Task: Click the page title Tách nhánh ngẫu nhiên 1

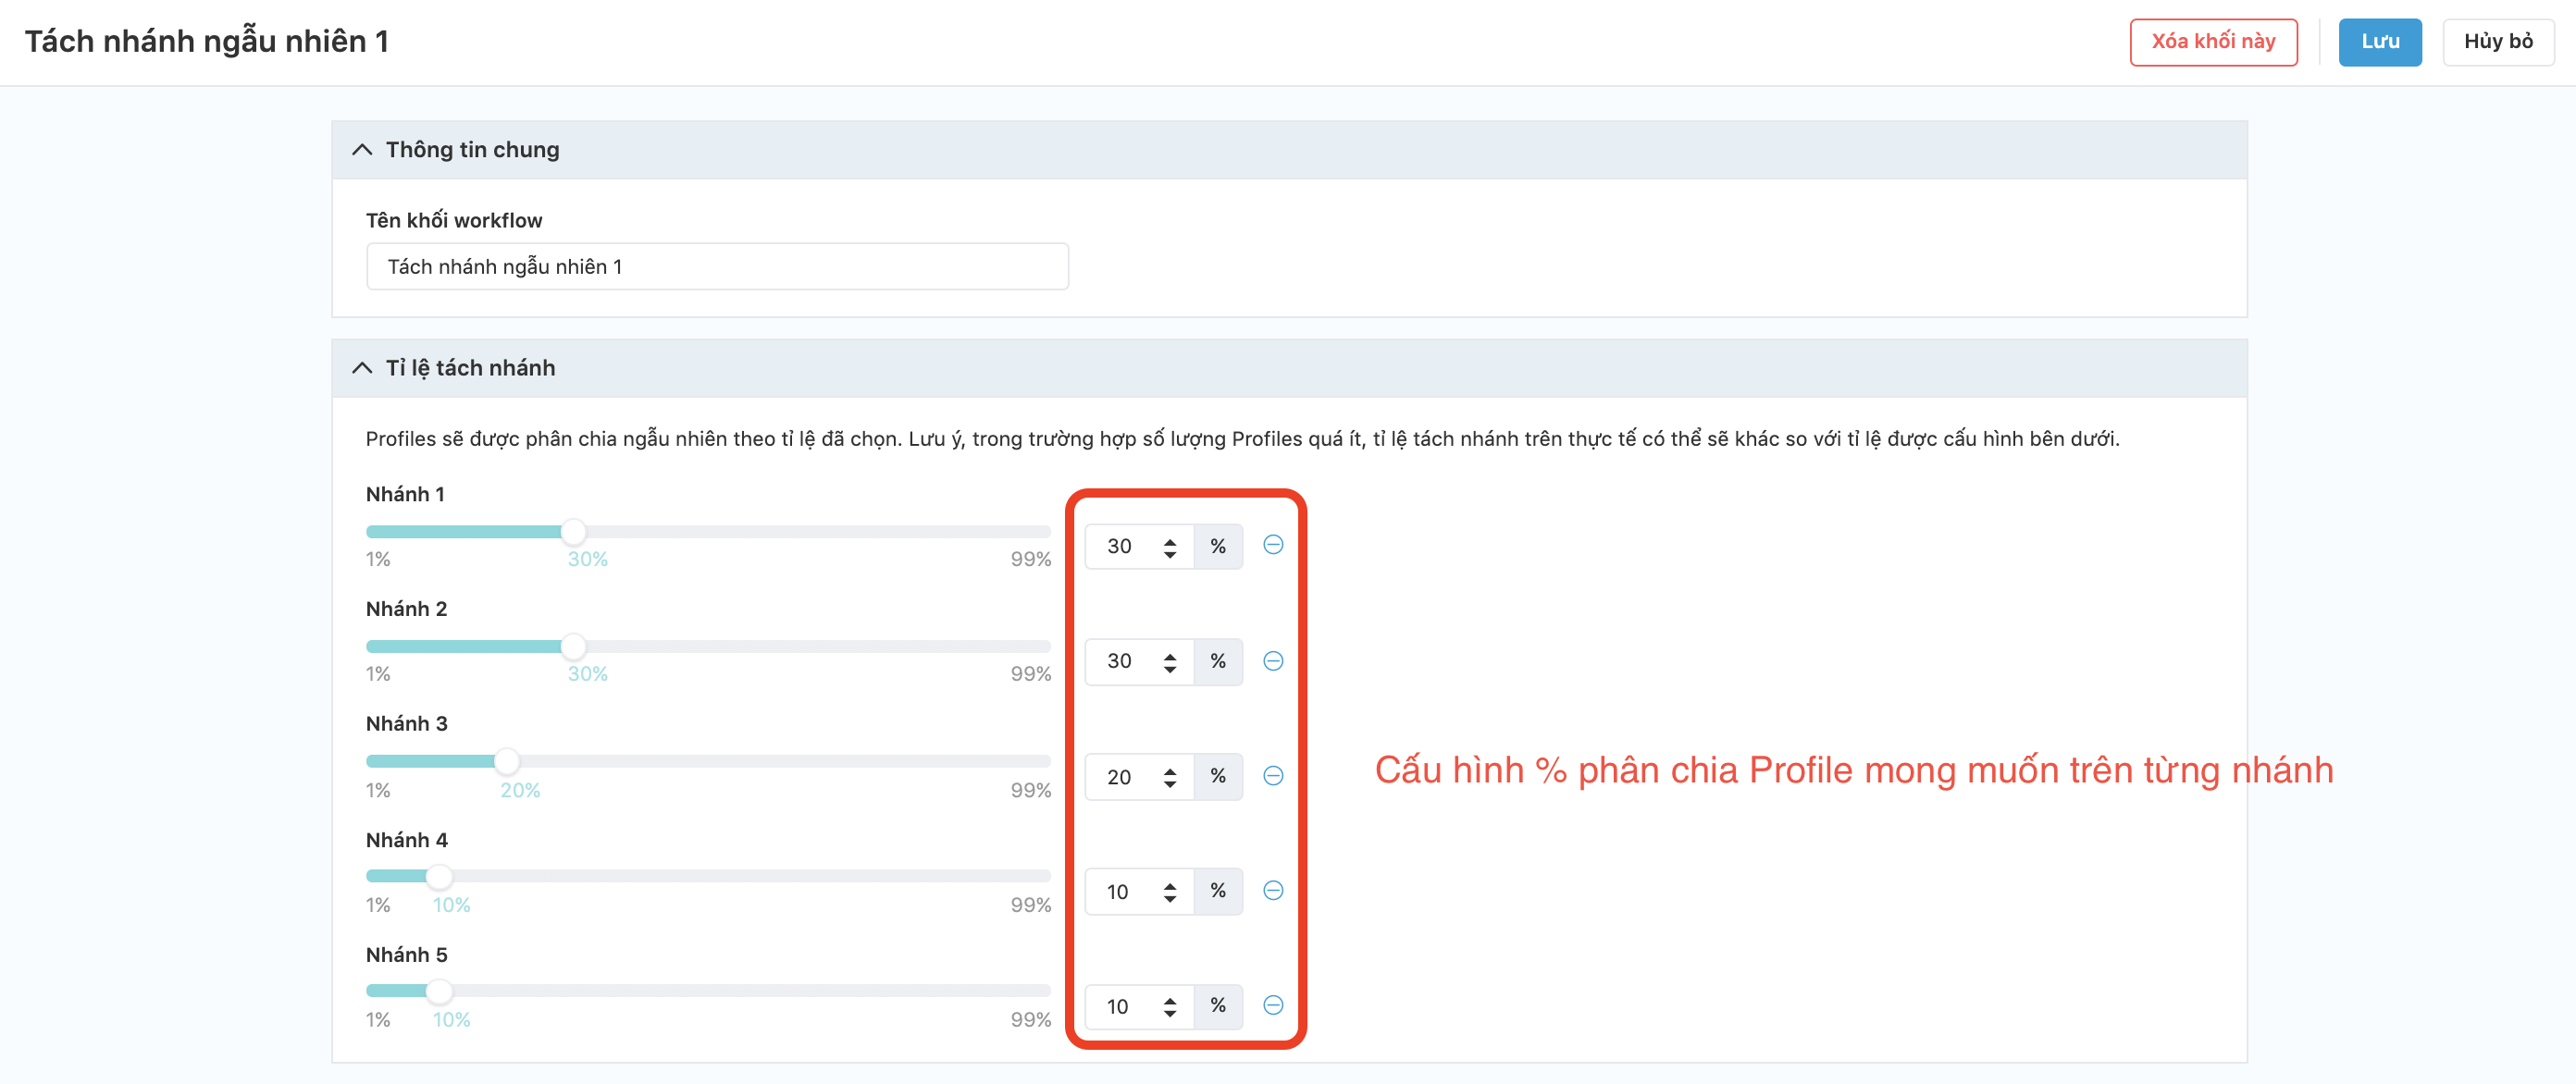Action: click(x=206, y=42)
